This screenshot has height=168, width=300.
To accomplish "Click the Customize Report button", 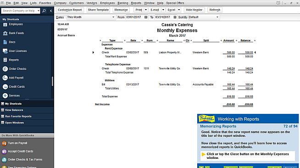I will click(x=70, y=10).
